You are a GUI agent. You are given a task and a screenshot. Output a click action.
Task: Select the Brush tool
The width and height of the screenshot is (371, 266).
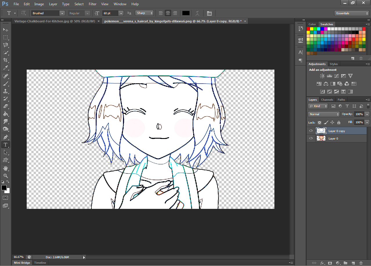point(5,84)
